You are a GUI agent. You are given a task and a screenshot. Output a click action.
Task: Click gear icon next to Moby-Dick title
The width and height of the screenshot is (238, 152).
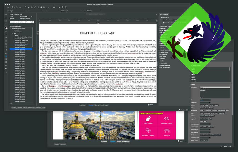(31, 16)
